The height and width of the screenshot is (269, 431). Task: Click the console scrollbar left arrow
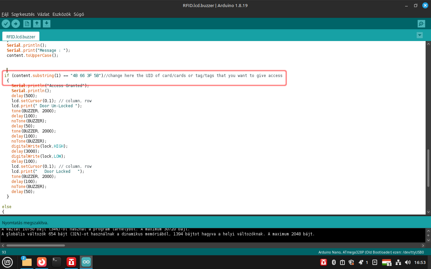2,245
